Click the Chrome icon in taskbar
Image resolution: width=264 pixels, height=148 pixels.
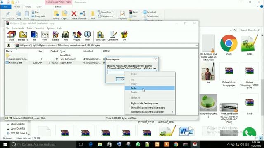click(x=176, y=144)
